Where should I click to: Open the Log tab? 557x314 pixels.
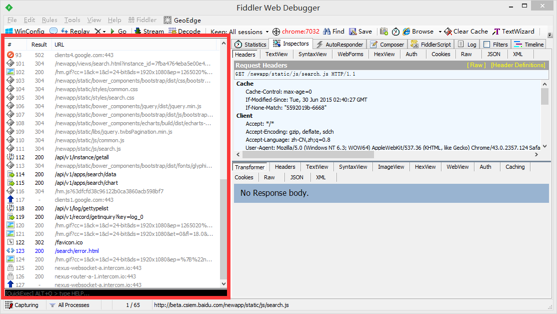467,45
